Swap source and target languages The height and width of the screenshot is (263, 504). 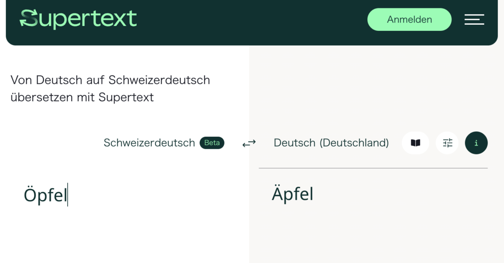[x=249, y=143]
